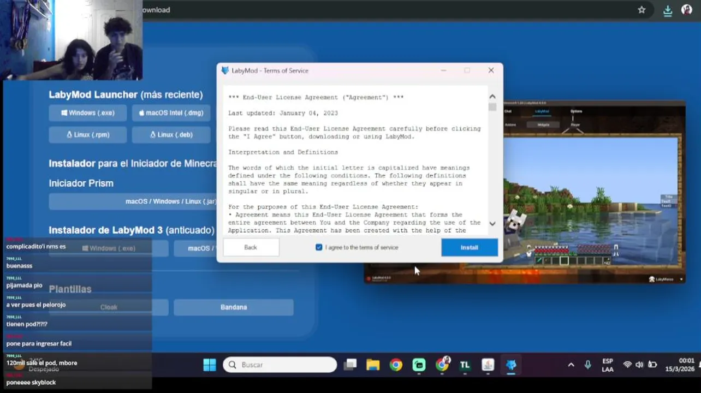The width and height of the screenshot is (701, 393).
Task: Click the Back button in LabyMod dialog
Action: point(251,247)
